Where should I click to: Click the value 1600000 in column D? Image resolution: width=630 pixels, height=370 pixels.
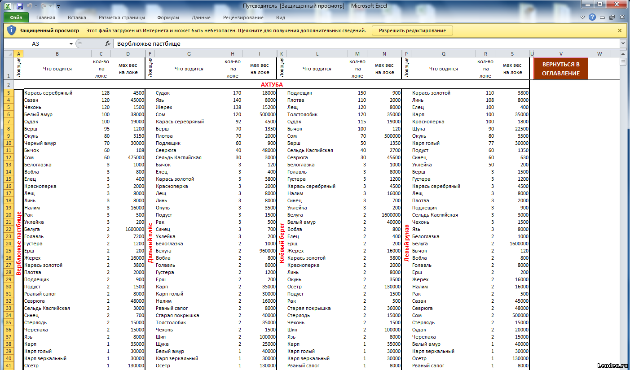click(128, 229)
